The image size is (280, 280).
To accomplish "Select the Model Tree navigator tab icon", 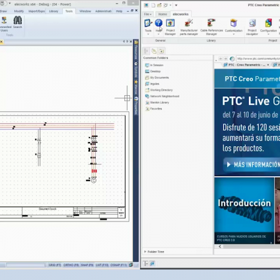I will click(146, 51).
